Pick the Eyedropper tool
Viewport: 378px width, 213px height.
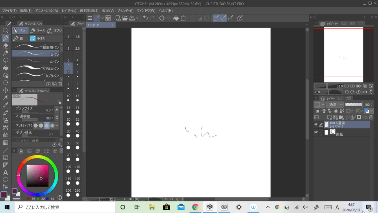pos(6,105)
